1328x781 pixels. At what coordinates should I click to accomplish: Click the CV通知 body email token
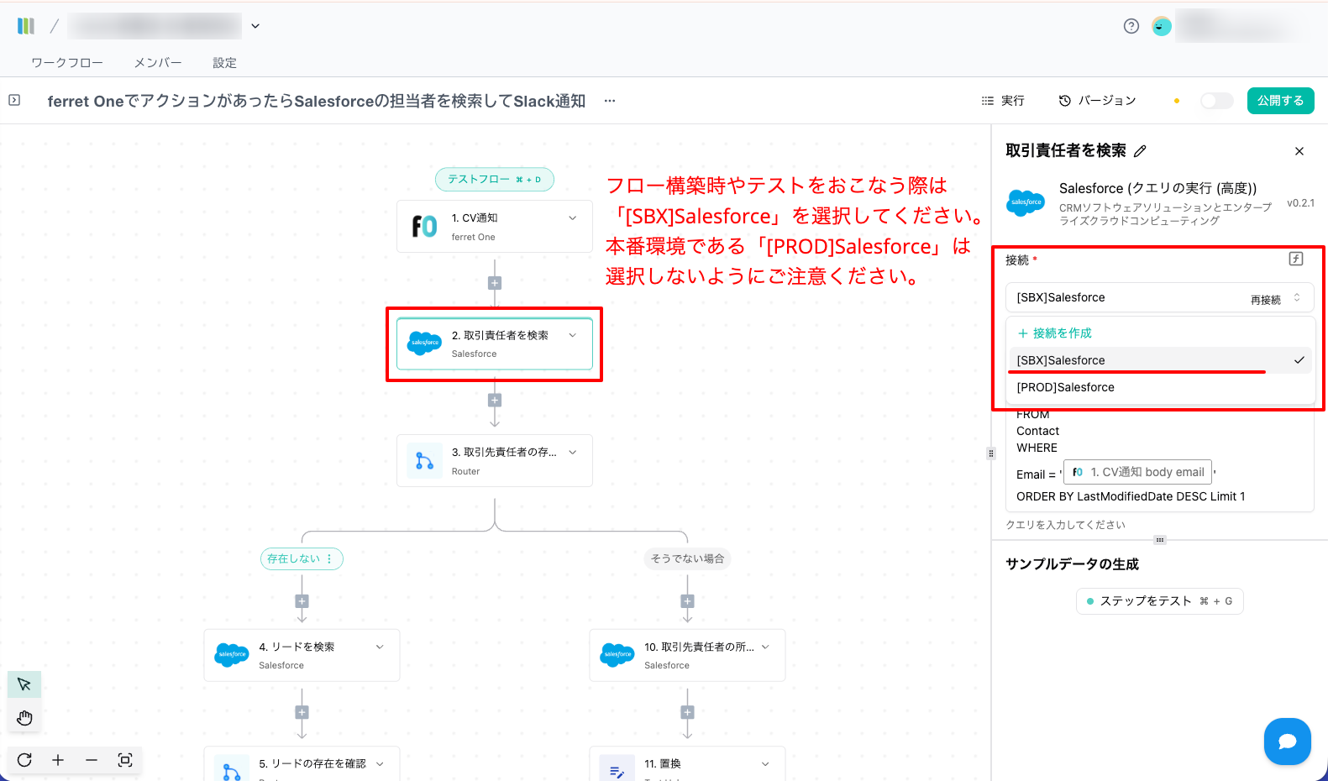click(x=1137, y=472)
